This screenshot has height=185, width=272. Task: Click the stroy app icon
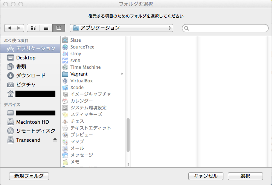(x=65, y=54)
